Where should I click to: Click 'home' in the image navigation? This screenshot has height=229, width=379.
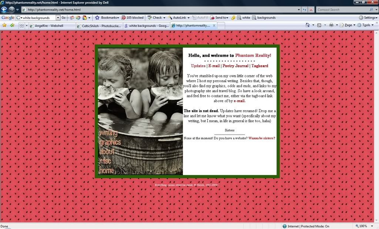(106, 170)
